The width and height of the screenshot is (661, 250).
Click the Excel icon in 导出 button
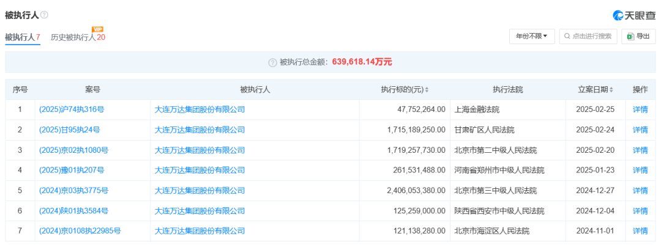[630, 36]
